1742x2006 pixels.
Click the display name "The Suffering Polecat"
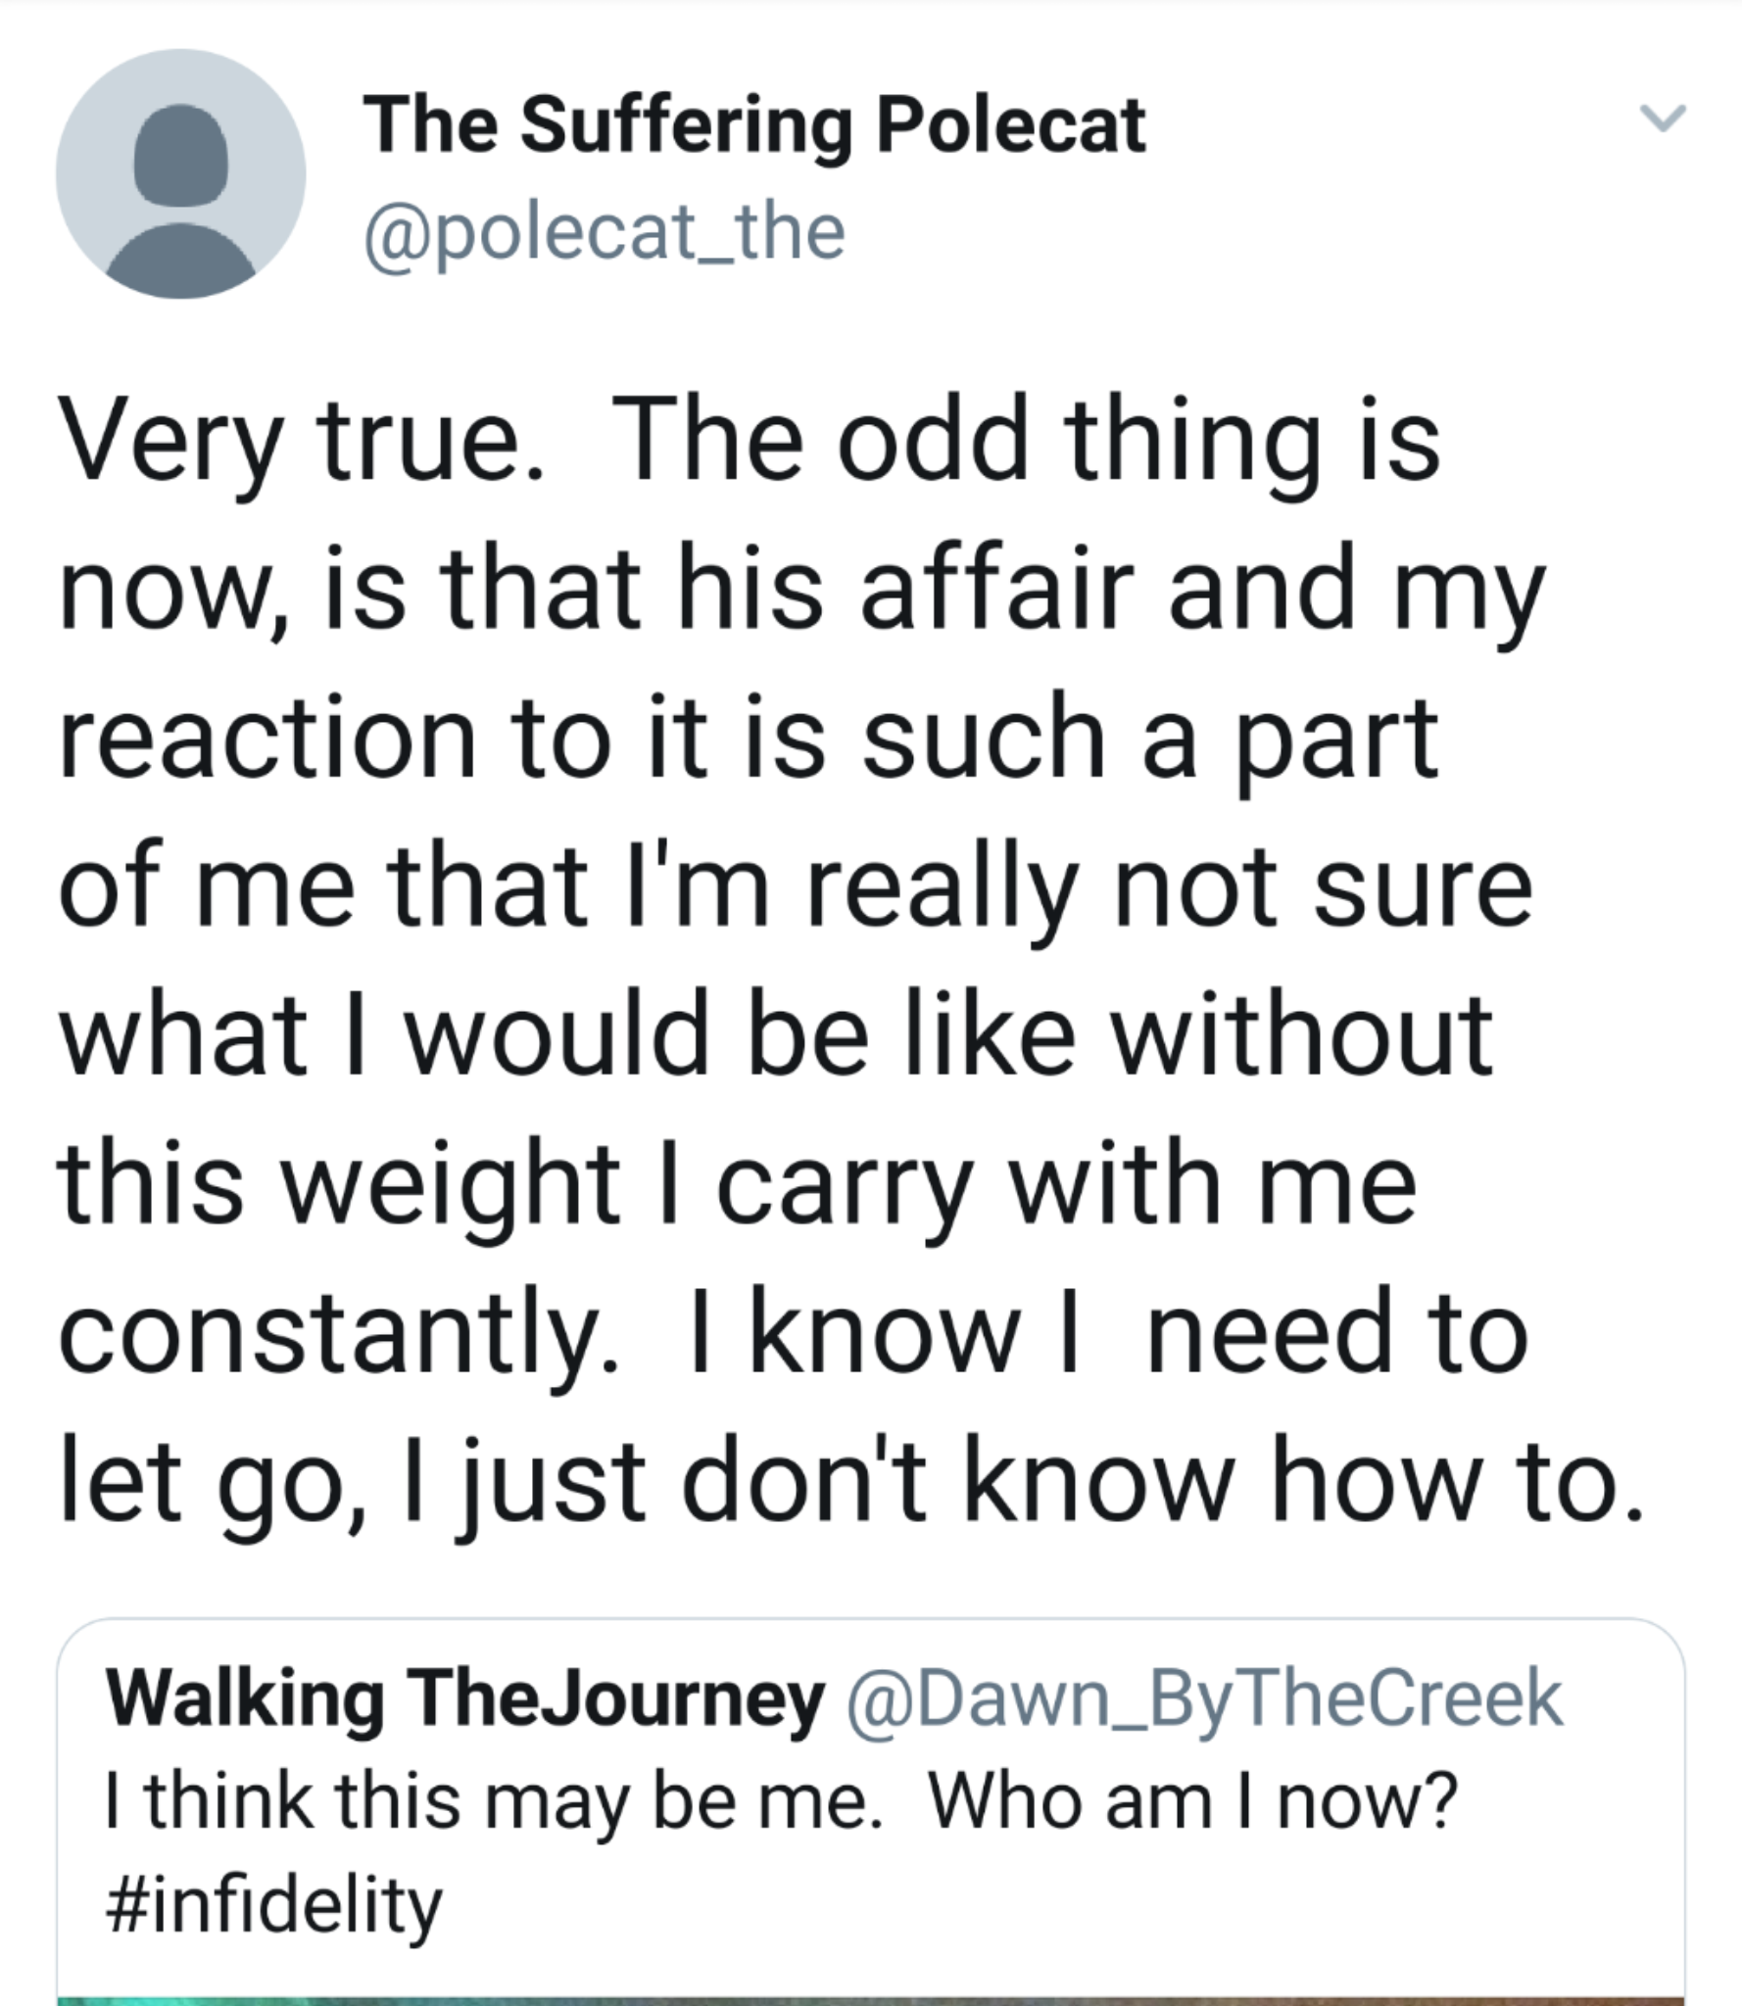[x=753, y=125]
